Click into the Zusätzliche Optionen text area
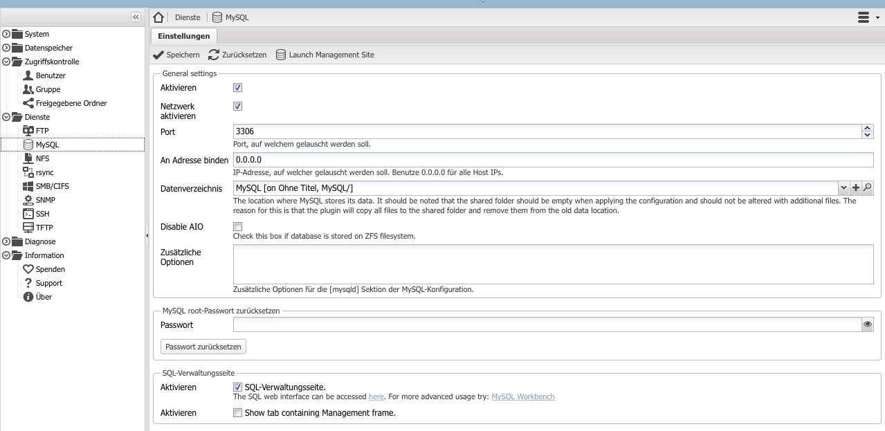885x431 pixels. 554,264
